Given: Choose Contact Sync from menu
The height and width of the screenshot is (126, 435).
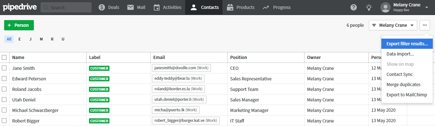Looking at the screenshot, I should click(x=407, y=74).
